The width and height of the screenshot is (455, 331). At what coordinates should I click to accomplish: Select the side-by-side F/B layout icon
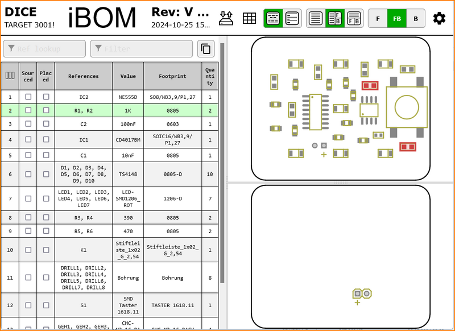[x=354, y=18]
